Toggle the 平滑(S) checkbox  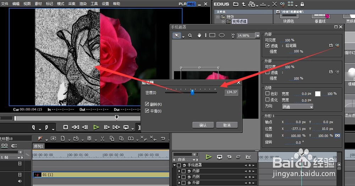[x=147, y=111]
